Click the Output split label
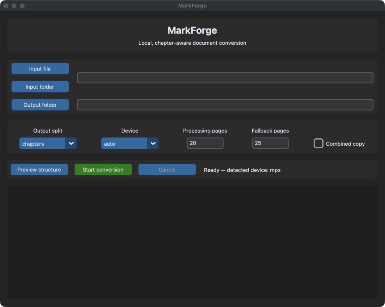The image size is (385, 307). [48, 131]
